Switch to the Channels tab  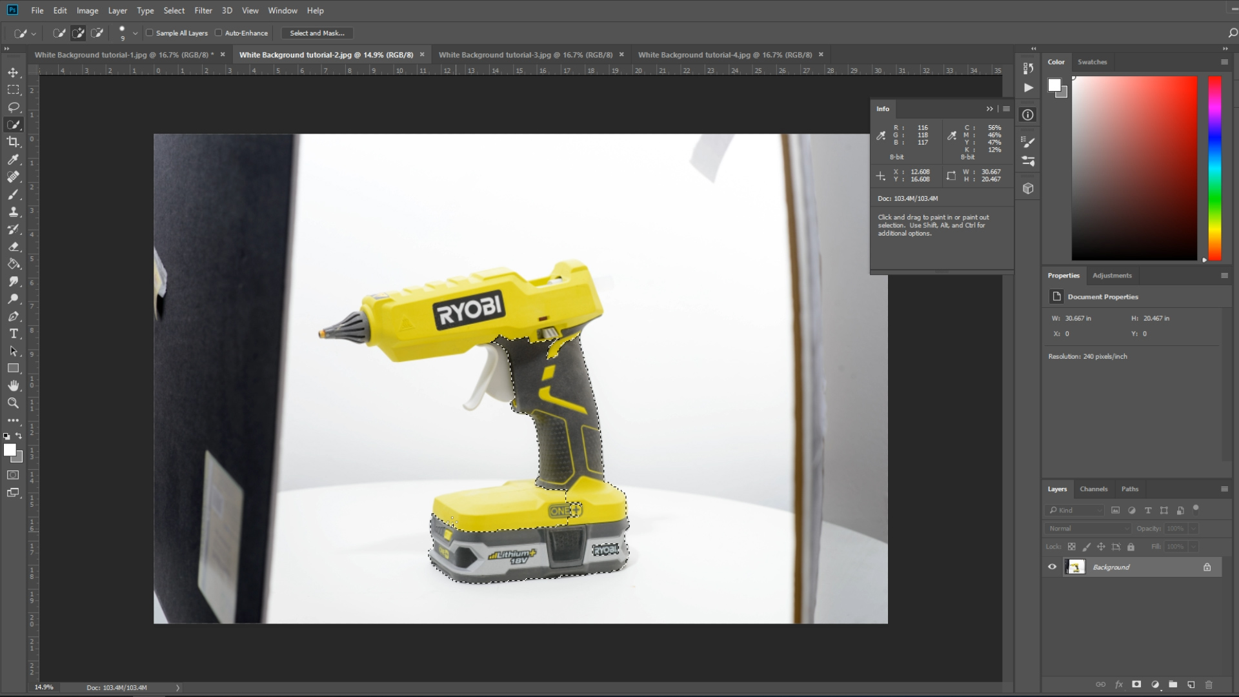1093,489
